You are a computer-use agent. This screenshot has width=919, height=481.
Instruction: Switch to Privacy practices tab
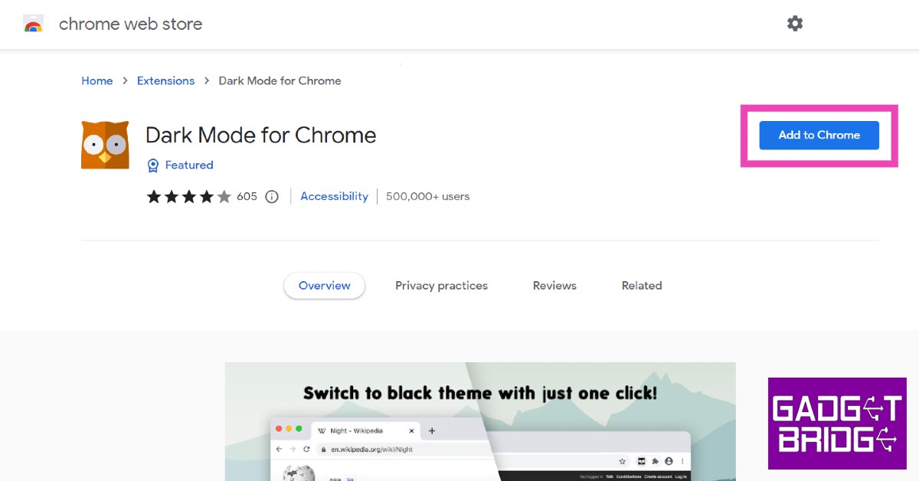441,286
